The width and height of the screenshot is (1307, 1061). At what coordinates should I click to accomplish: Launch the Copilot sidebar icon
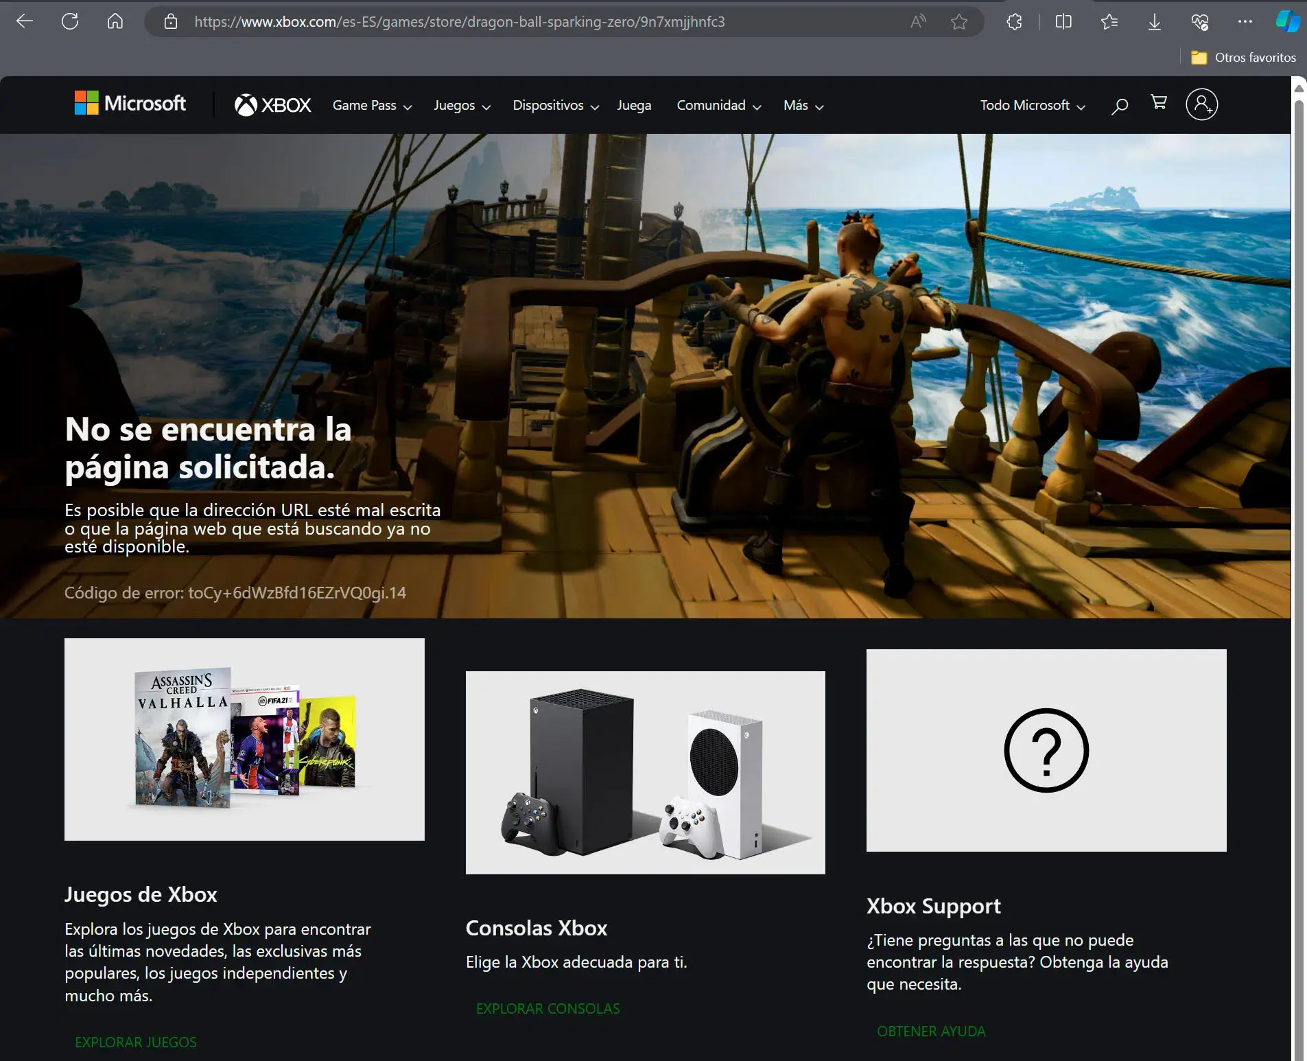[x=1288, y=21]
